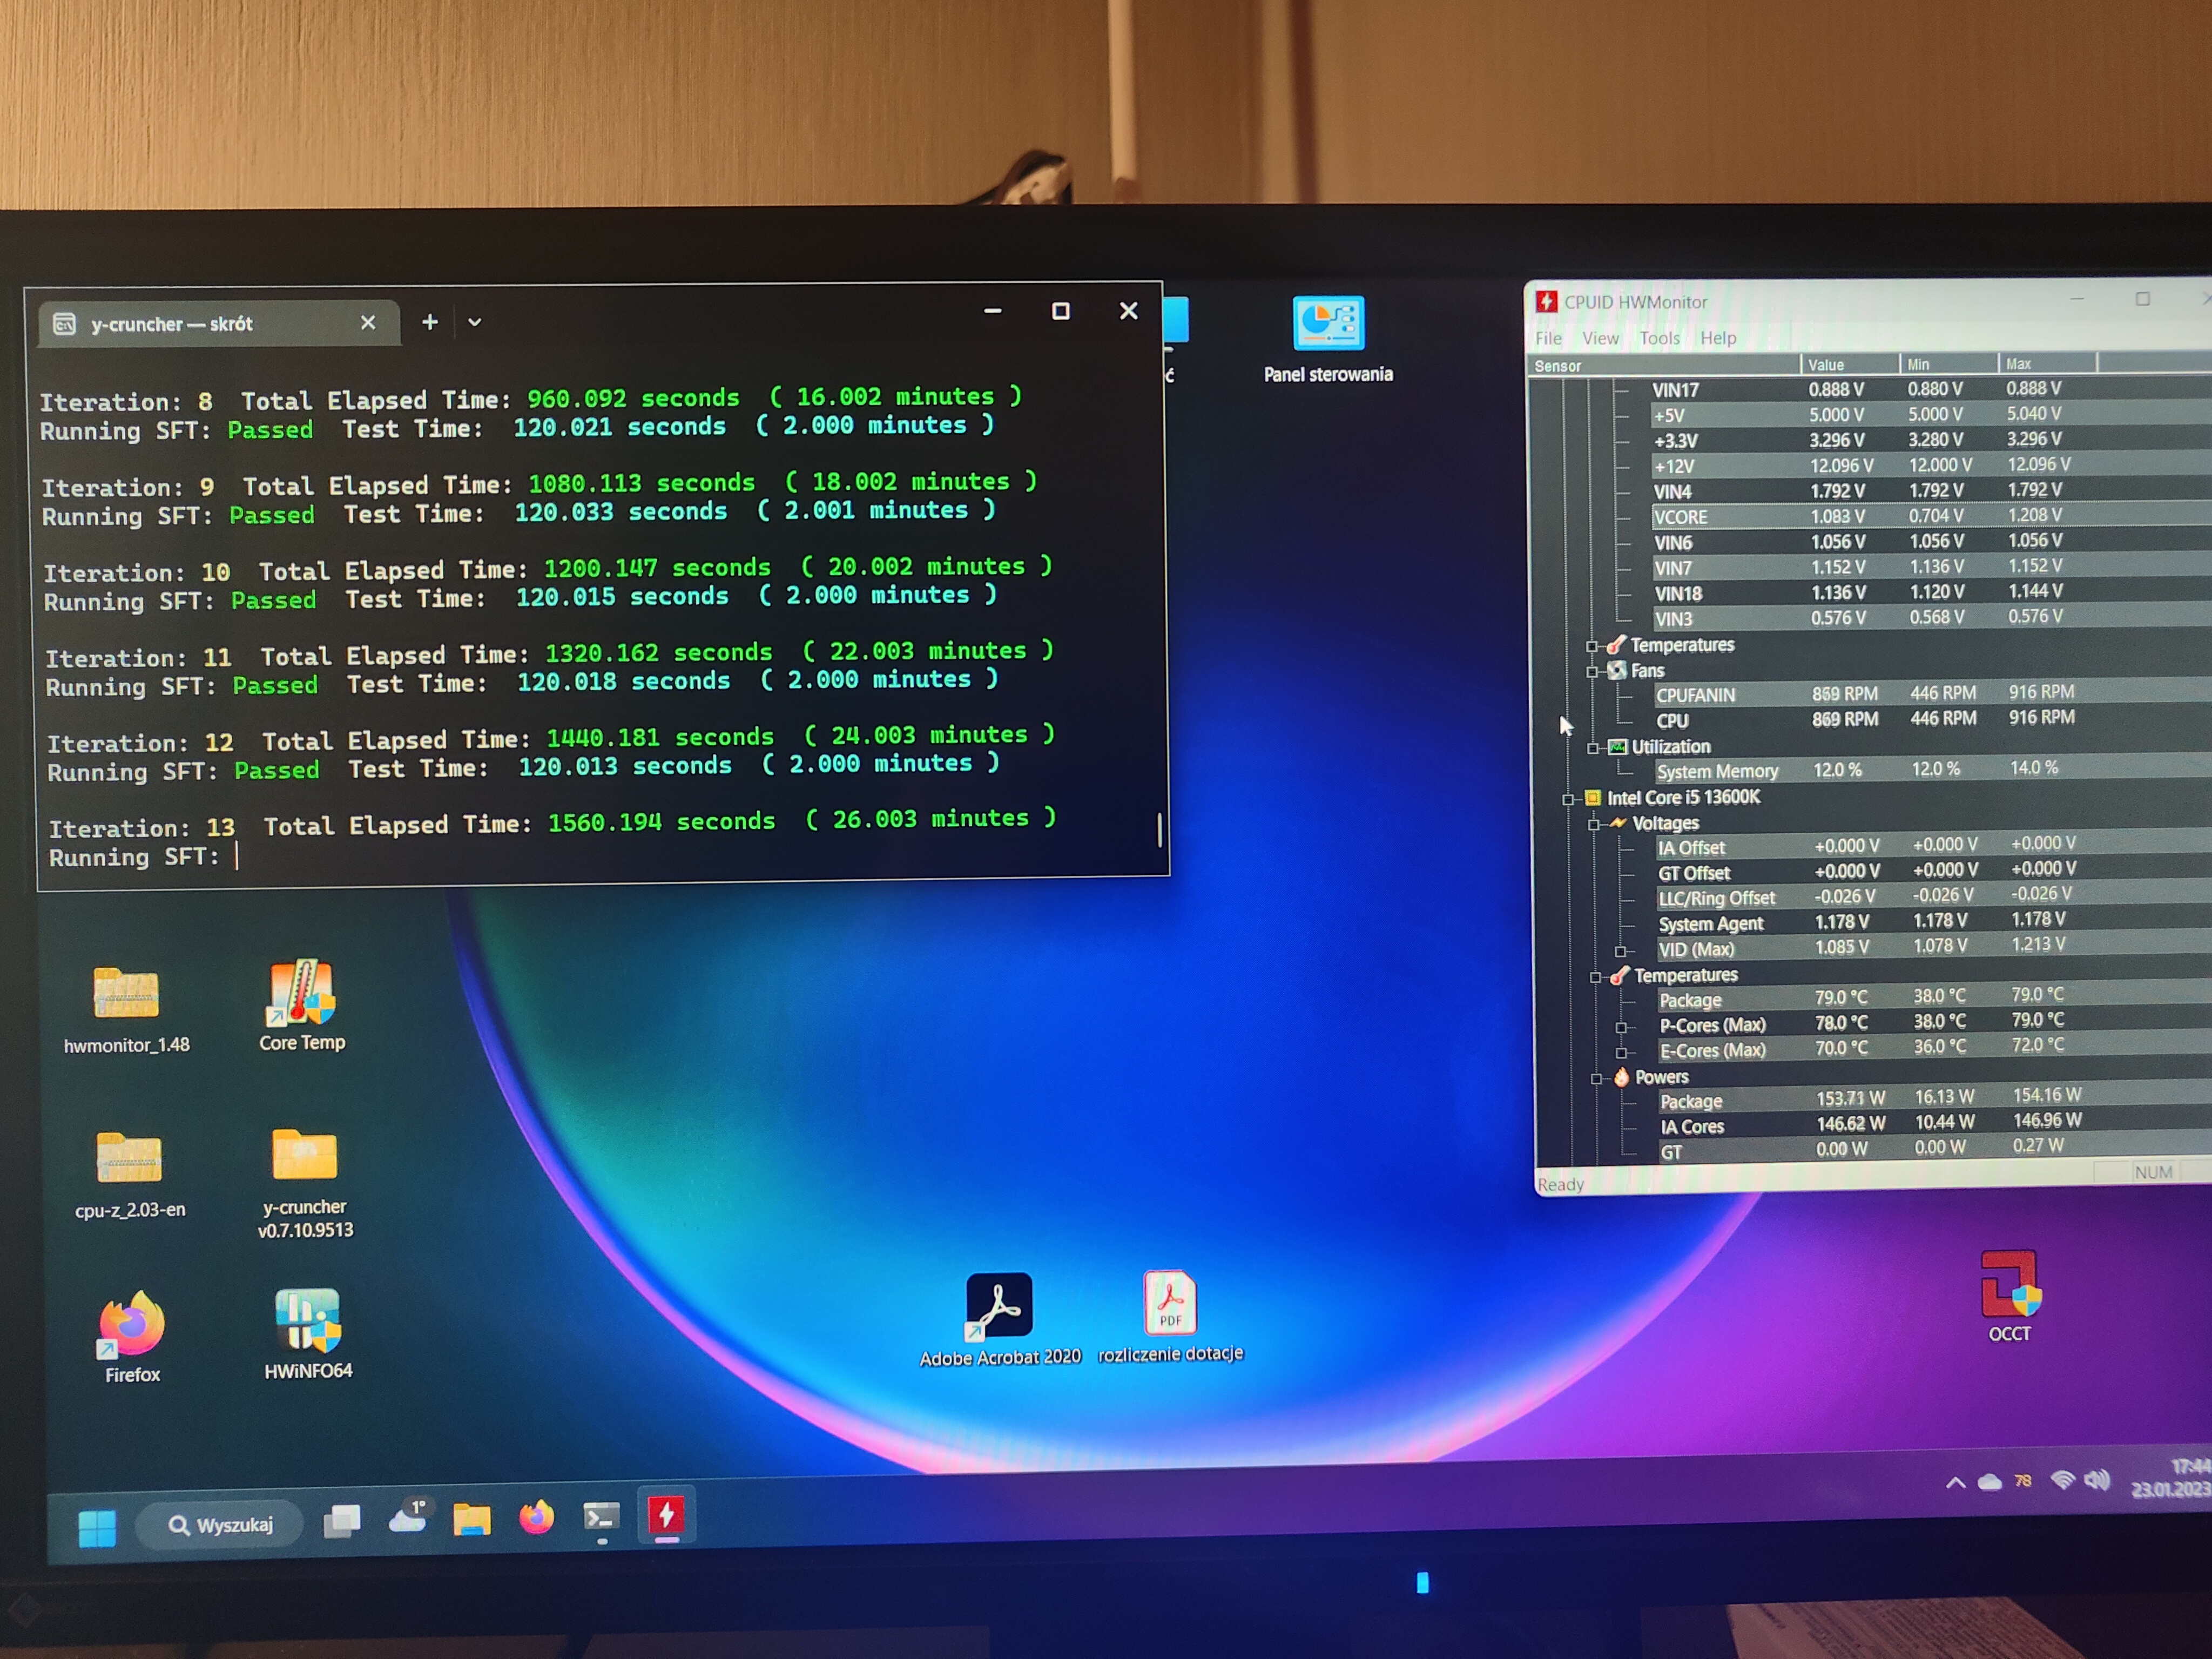Collapse the Powers tree node

click(1597, 1078)
